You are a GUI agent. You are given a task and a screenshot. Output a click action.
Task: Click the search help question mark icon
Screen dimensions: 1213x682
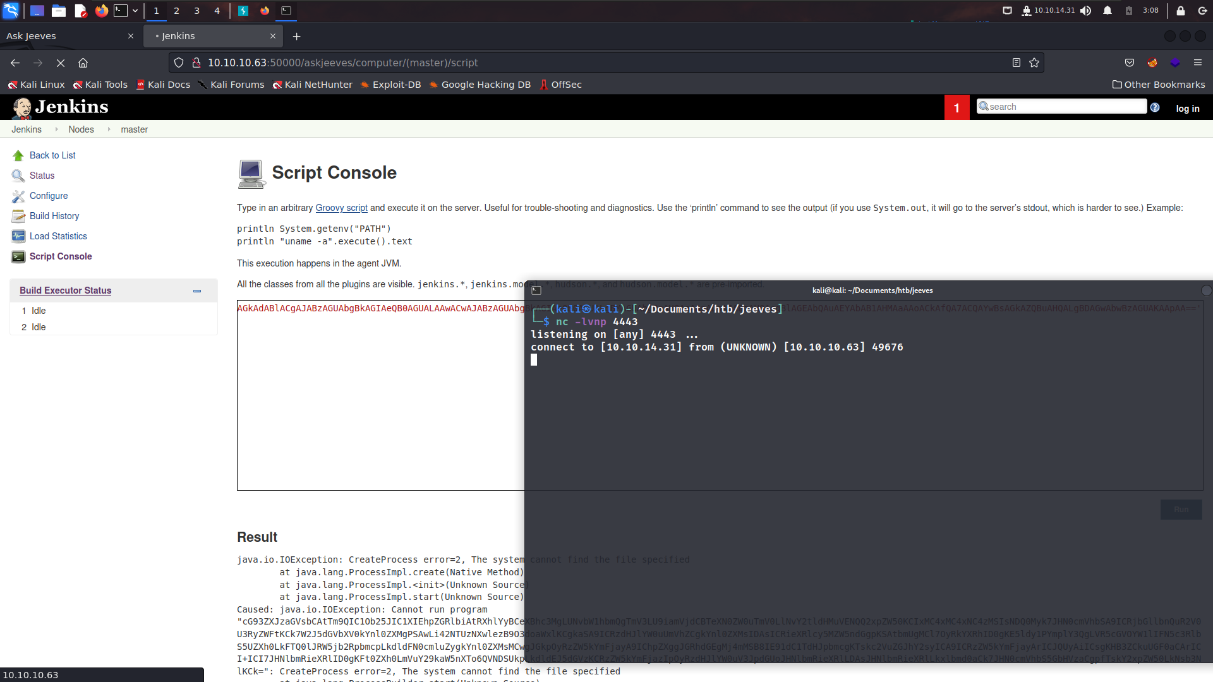pyautogui.click(x=1155, y=107)
